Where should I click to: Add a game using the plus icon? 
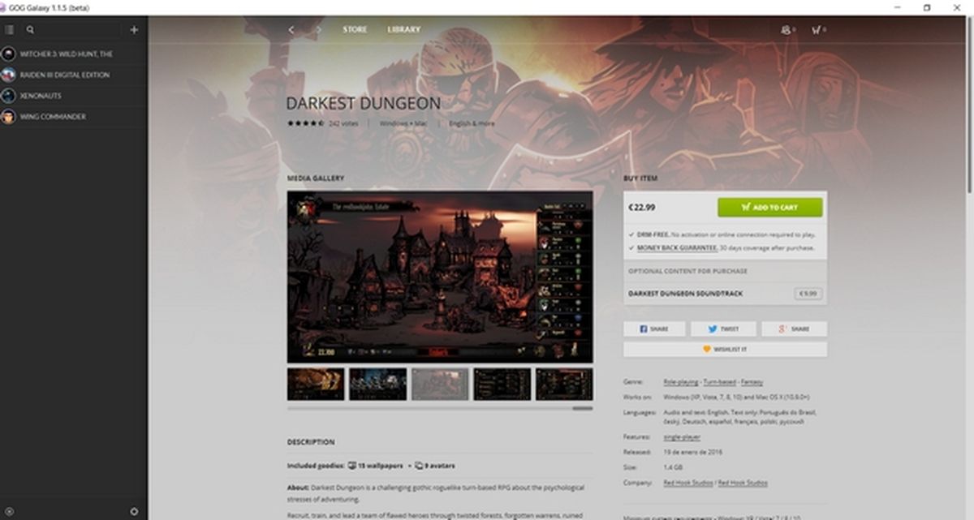[x=134, y=28]
